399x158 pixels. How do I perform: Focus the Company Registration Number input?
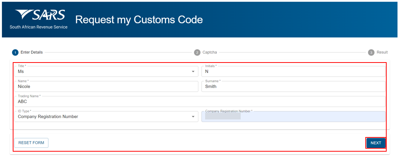pyautogui.click(x=293, y=116)
